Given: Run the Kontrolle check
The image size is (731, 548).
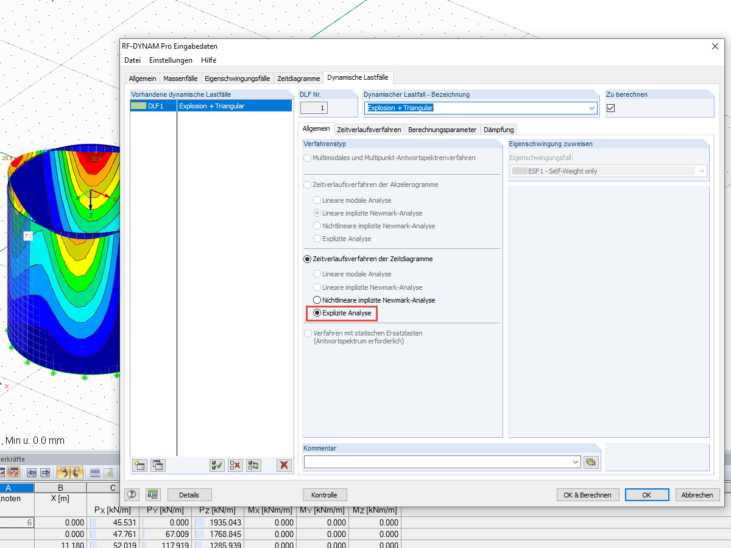Looking at the screenshot, I should tap(325, 494).
